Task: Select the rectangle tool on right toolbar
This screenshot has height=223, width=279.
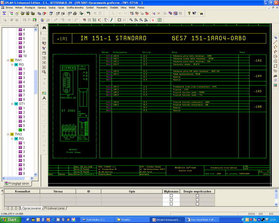Action: coord(275,66)
